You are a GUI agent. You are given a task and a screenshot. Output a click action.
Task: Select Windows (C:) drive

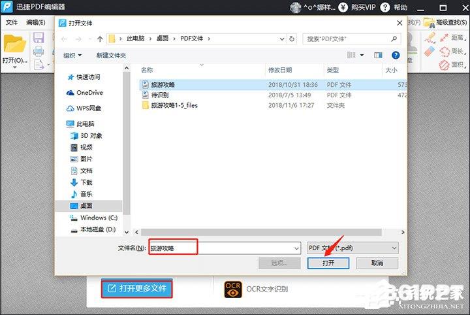(x=94, y=218)
